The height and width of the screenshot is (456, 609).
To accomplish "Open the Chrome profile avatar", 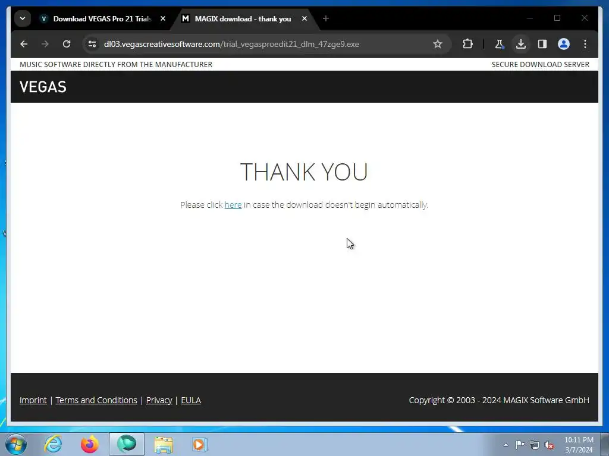I will (564, 44).
